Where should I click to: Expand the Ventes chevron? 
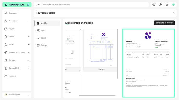pyautogui.click(x=29, y=37)
